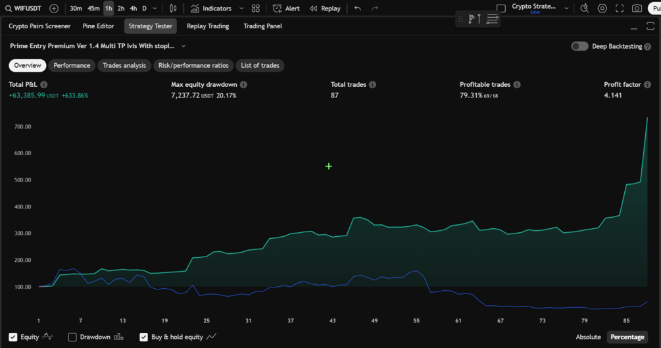This screenshot has width=661, height=348.
Task: Select the Overview report tab
Action: coord(28,65)
